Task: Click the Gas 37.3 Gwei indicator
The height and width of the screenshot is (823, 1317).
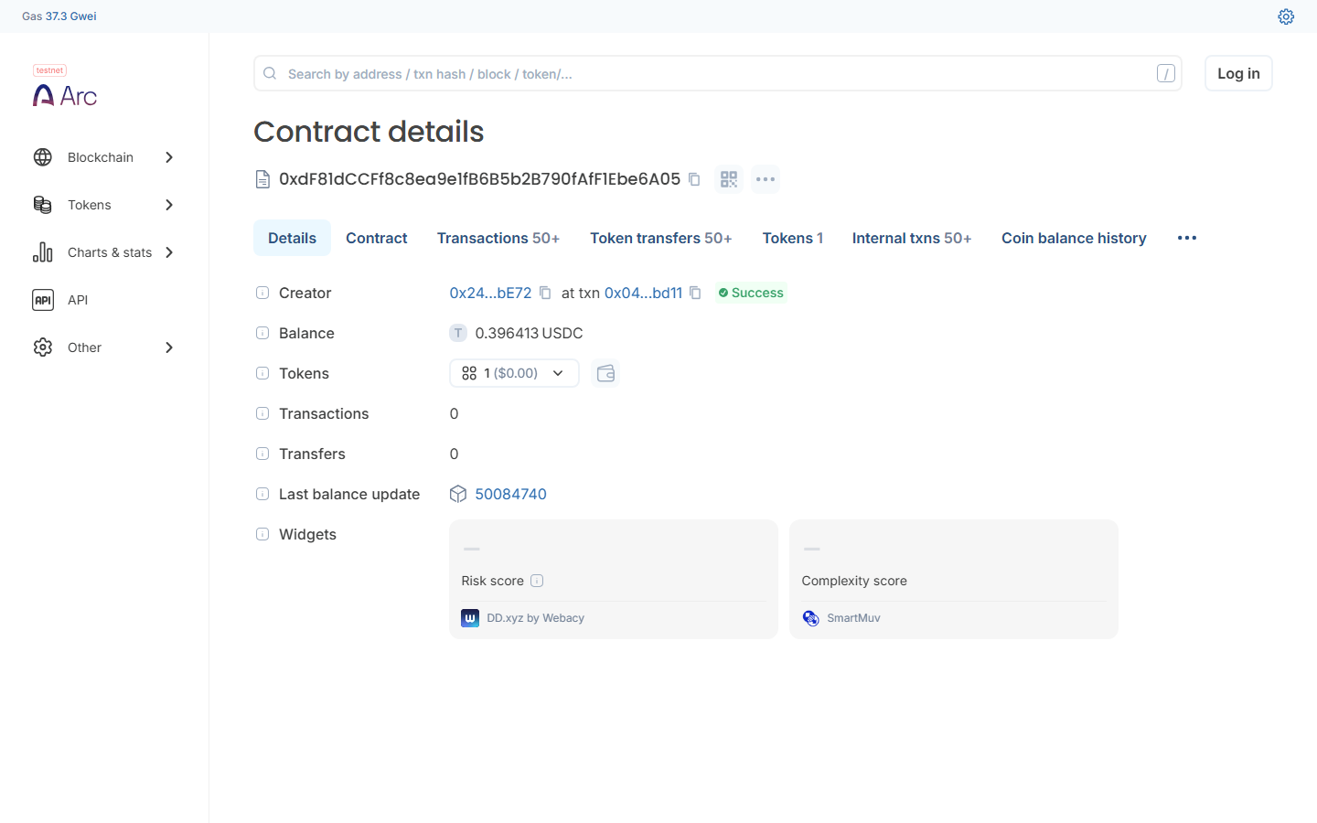Action: click(59, 16)
